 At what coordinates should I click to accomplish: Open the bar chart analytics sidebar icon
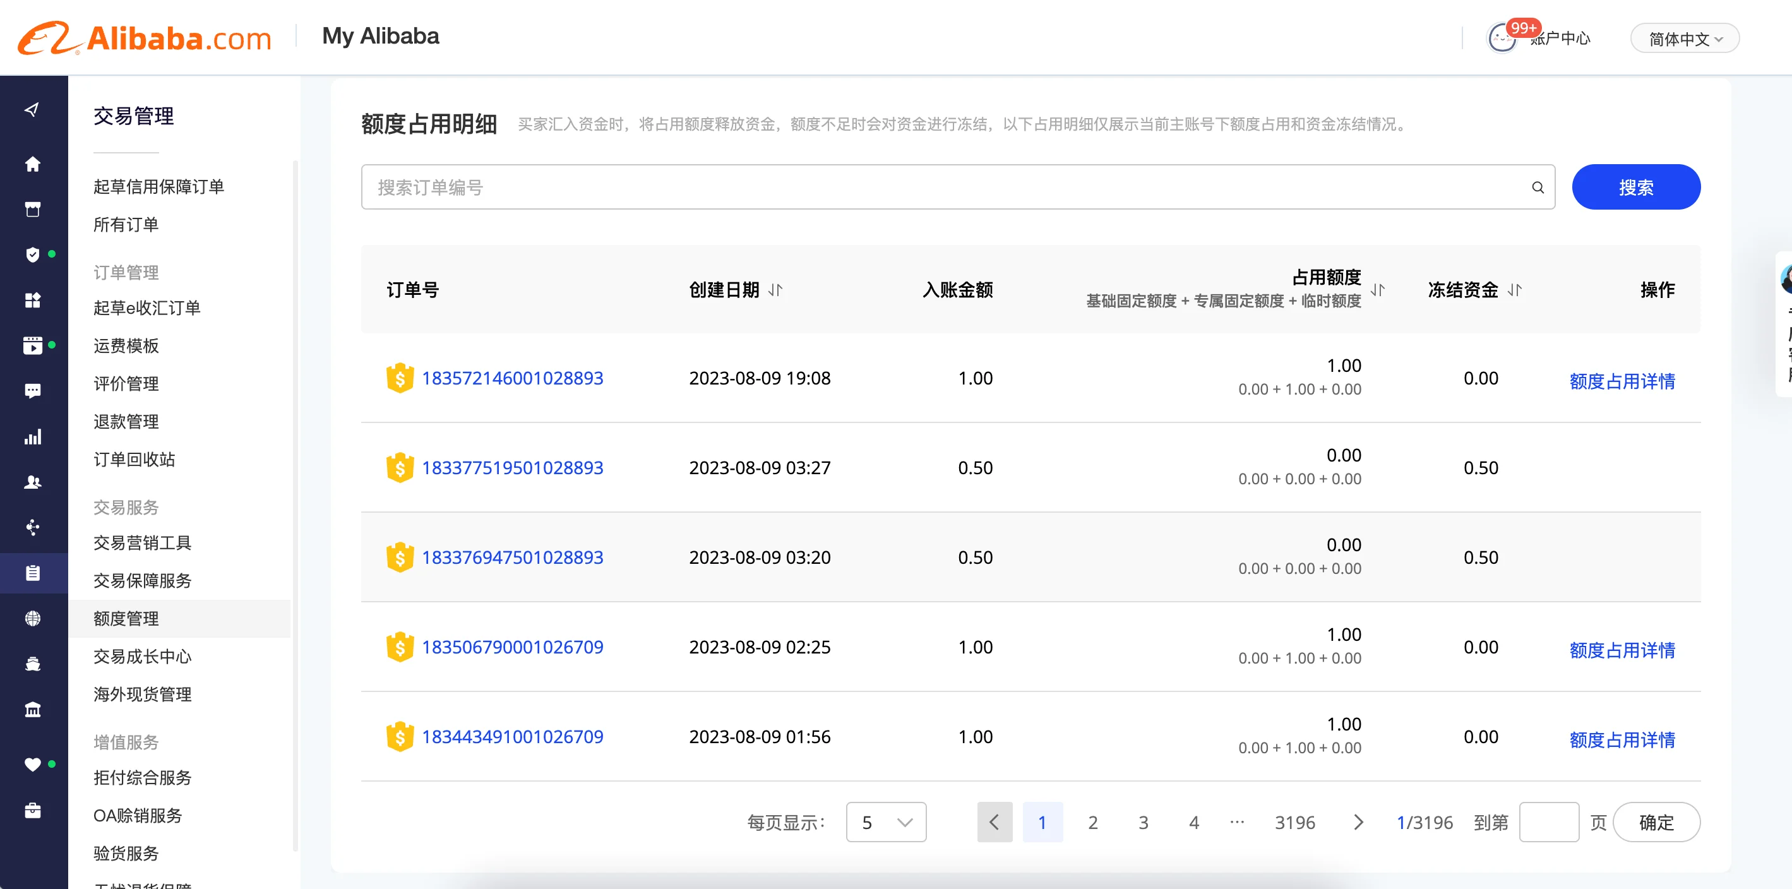click(x=33, y=437)
